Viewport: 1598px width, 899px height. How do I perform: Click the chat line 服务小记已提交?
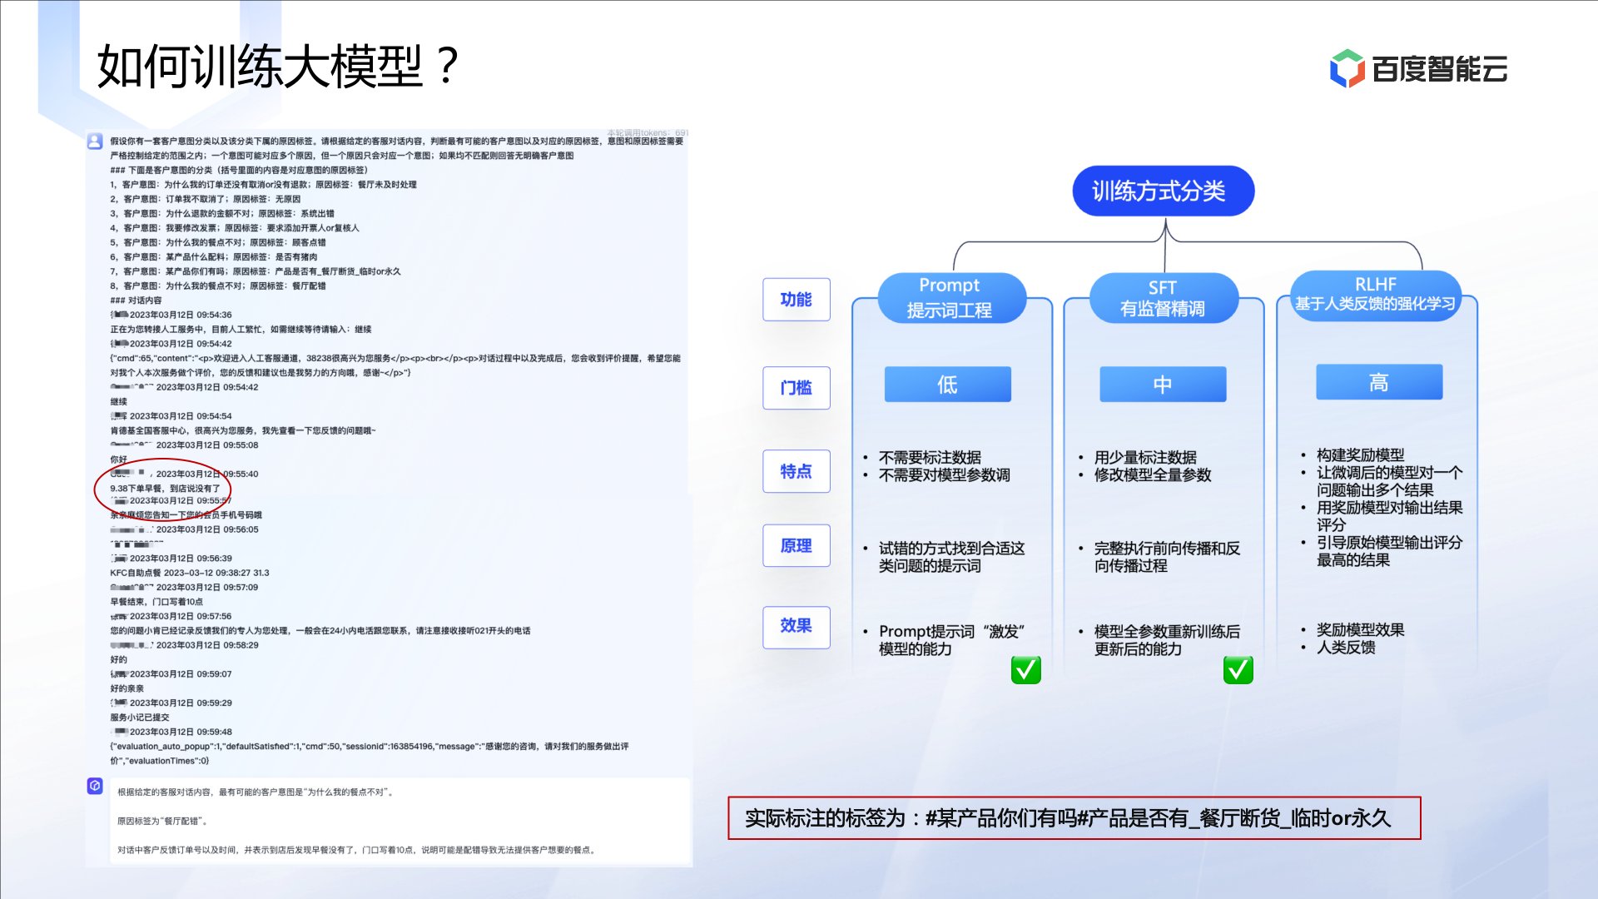tap(140, 718)
